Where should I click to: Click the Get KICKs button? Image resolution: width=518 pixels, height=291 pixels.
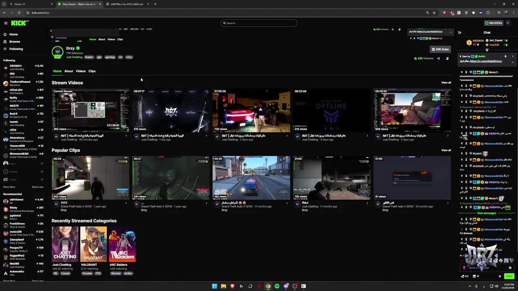pos(494,23)
